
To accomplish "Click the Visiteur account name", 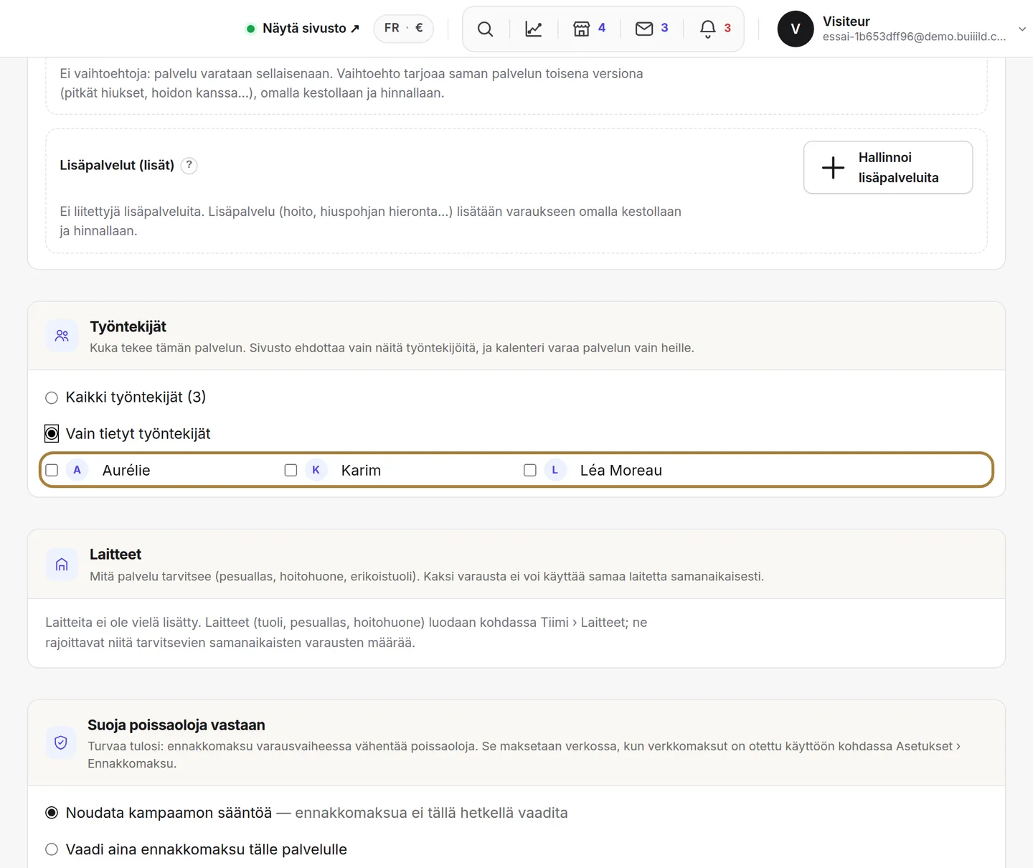I will pyautogui.click(x=846, y=22).
